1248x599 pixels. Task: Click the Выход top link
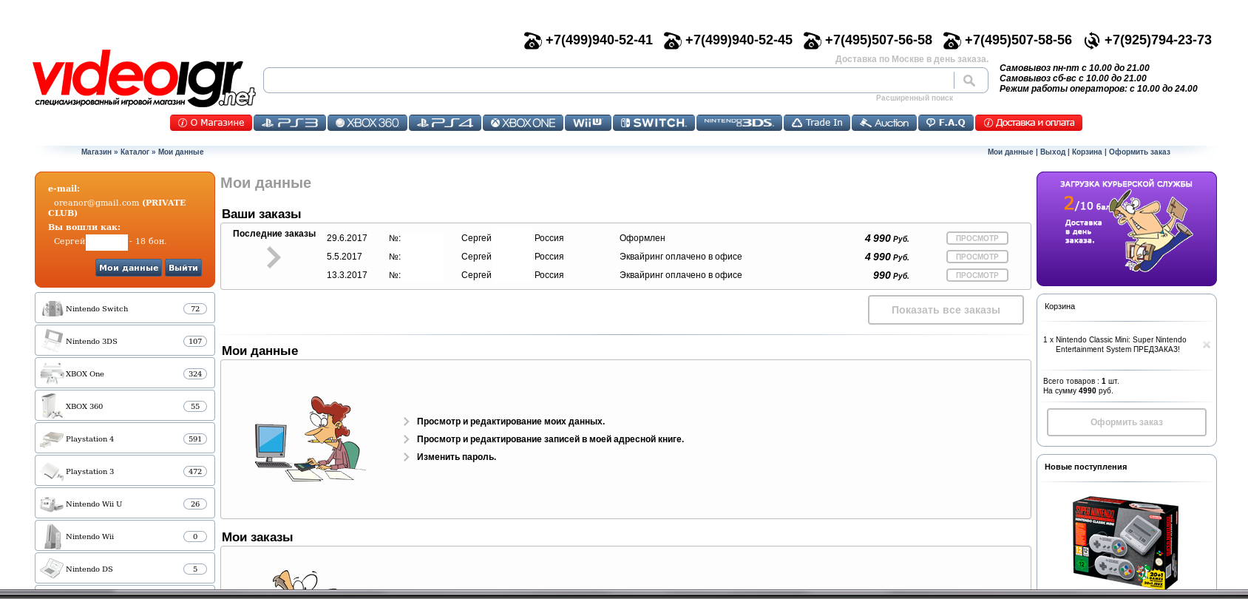[x=1052, y=152]
